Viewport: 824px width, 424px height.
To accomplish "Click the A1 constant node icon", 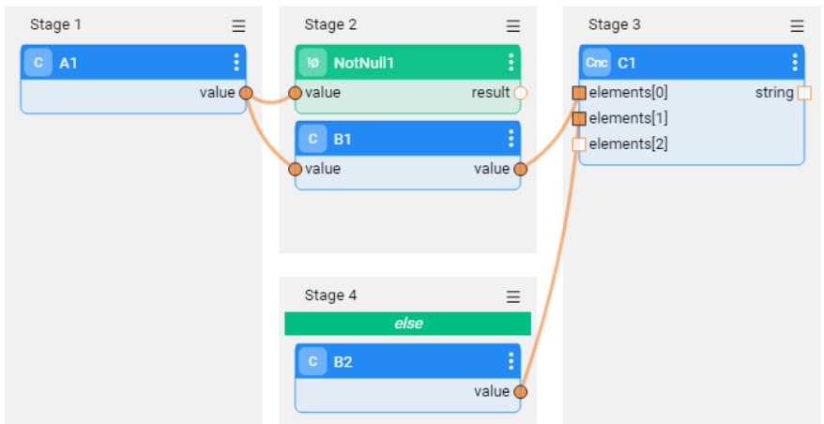I will point(38,63).
